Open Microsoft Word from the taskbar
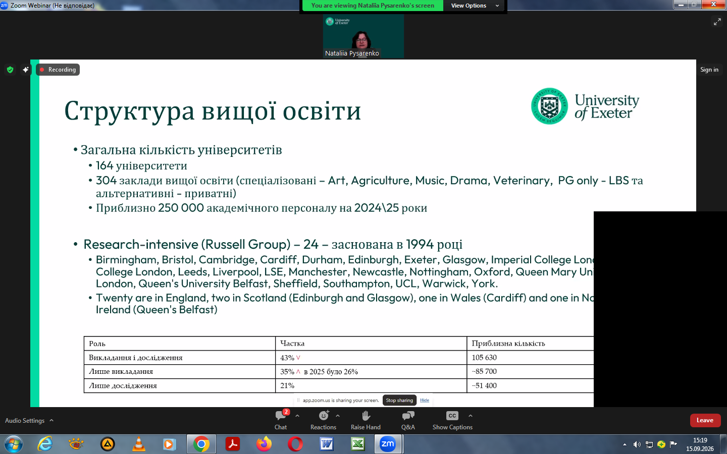Viewport: 727px width, 454px height. click(327, 444)
